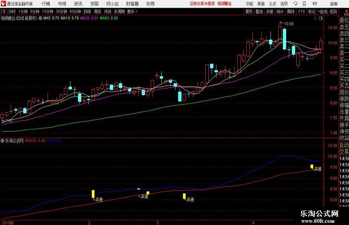Open the mobile phone icon
Image resolution: width=349 pixels, height=225 pixels.
(304, 4)
